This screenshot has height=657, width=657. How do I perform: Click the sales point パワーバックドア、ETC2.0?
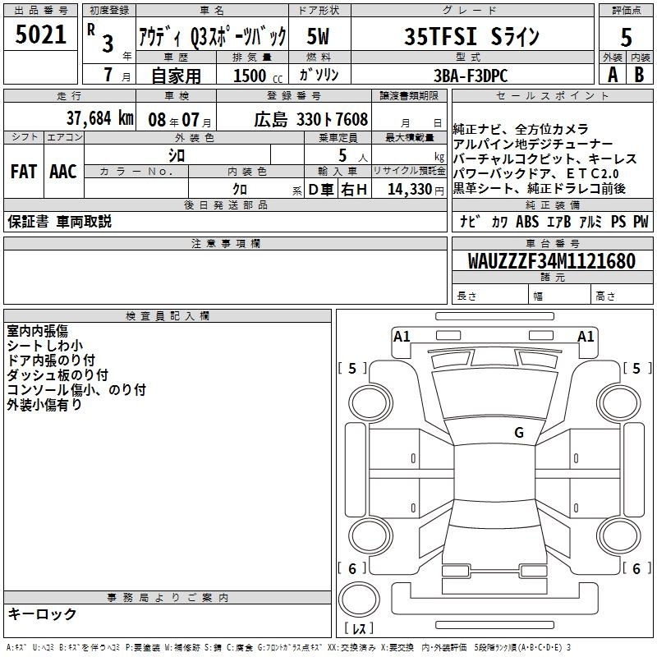[536, 173]
